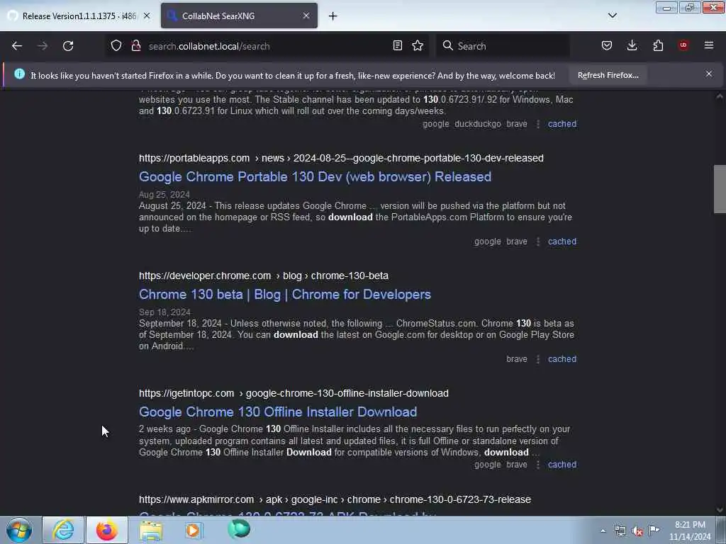
Task: Open cached link for Chrome 130 beta result
Action: click(x=562, y=359)
